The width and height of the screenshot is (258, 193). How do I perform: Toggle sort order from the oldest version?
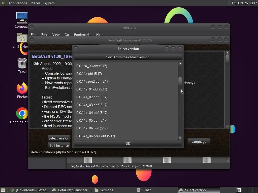pyautogui.click(x=128, y=57)
